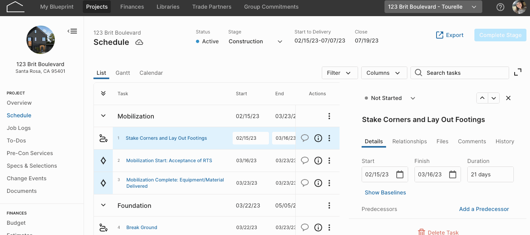Go to previous task with the up arrow
The image size is (530, 235).
click(x=482, y=98)
